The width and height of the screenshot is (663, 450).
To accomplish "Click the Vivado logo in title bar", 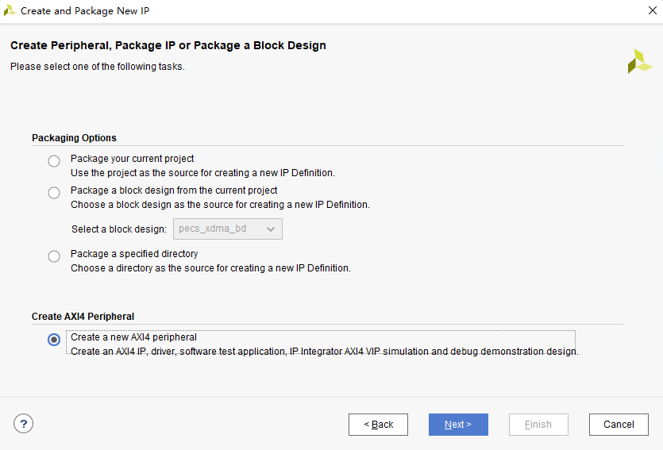I will click(10, 11).
